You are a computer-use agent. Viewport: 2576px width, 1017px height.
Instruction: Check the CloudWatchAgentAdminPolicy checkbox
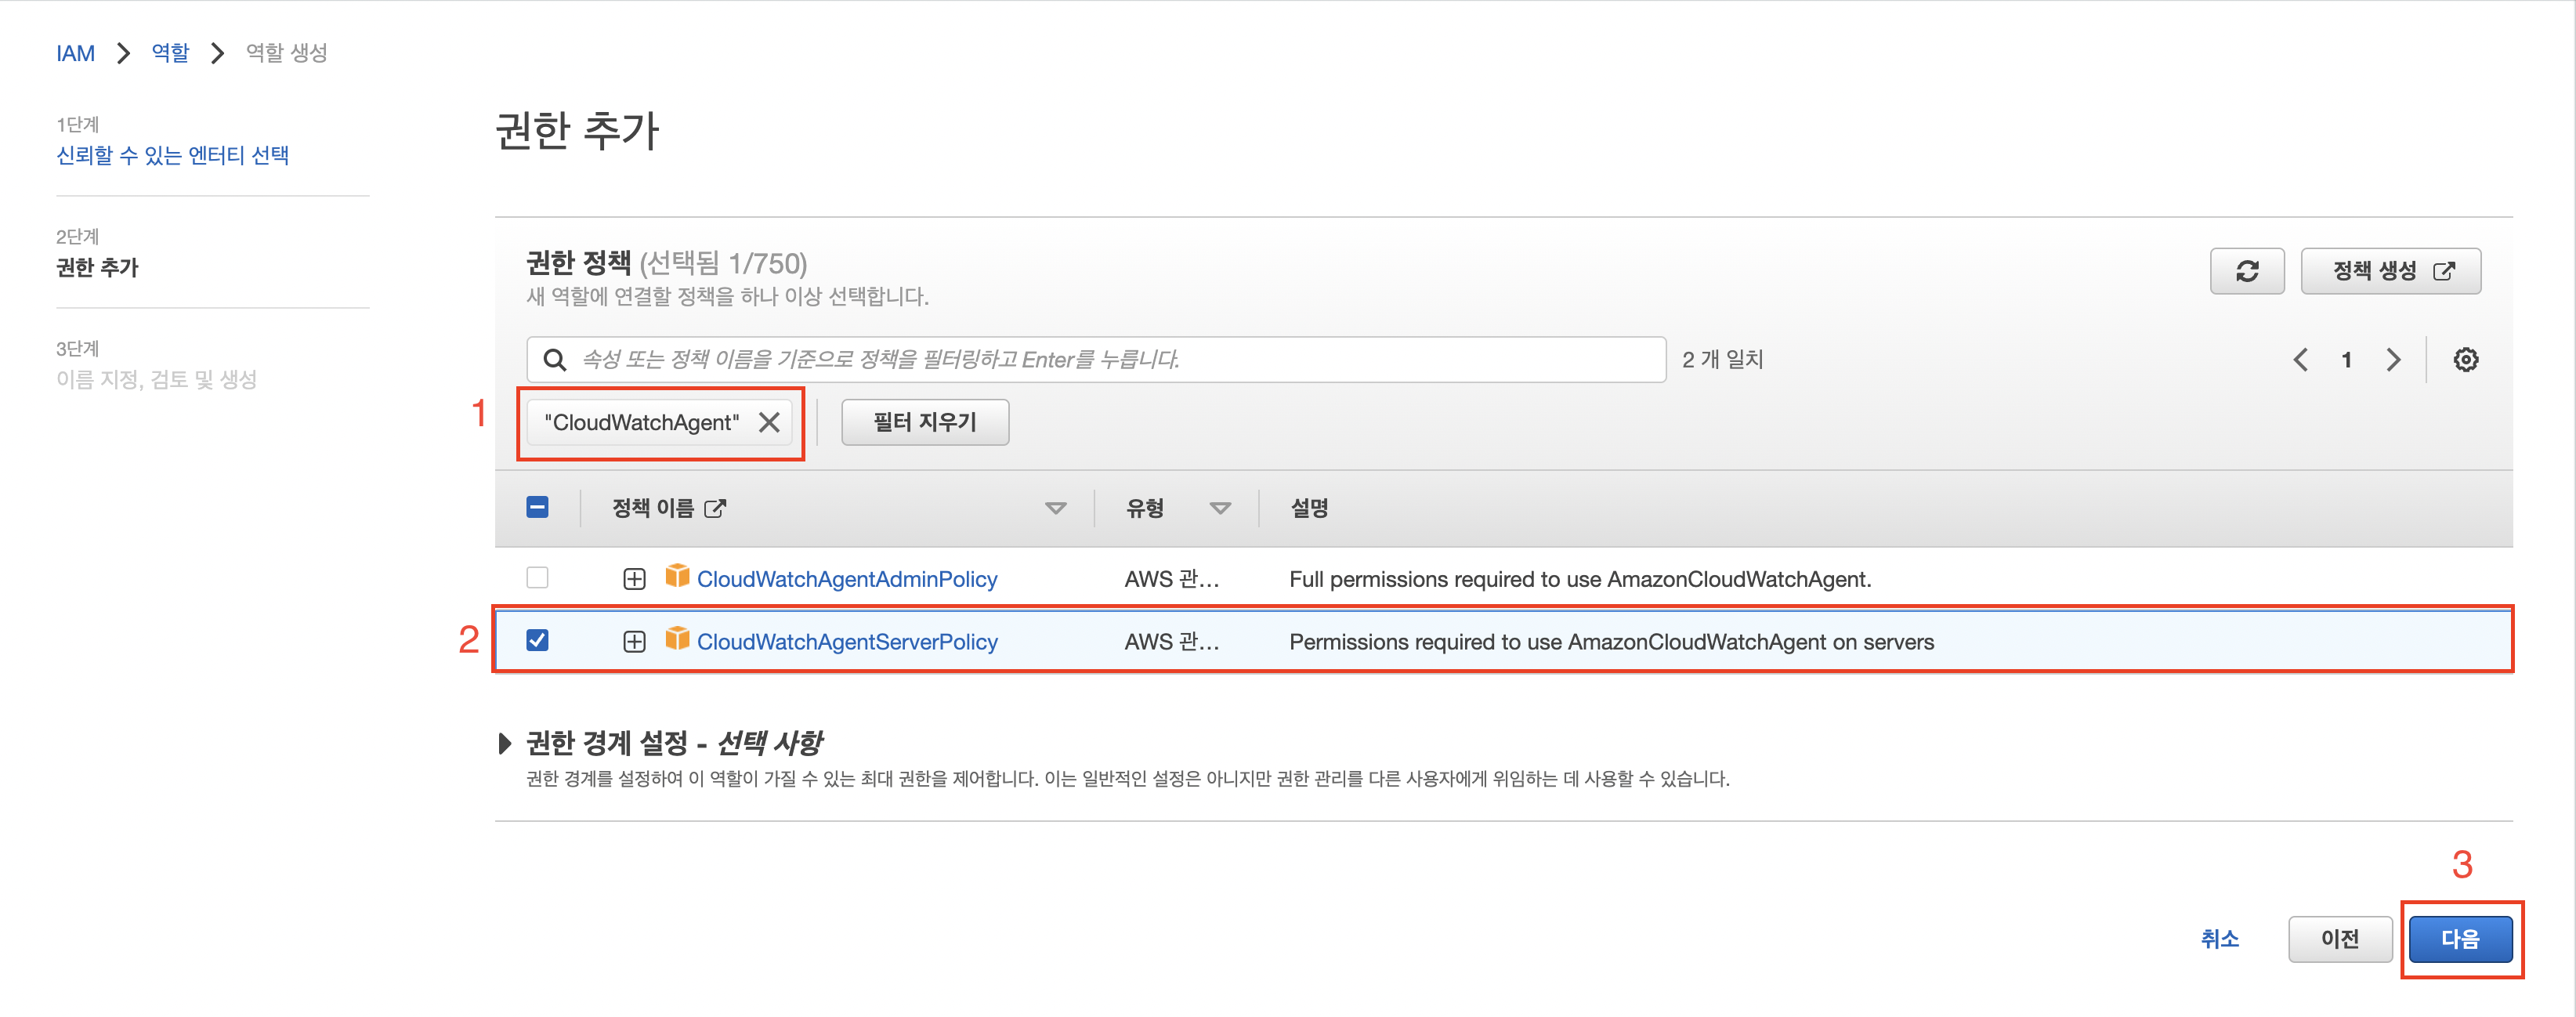click(537, 578)
